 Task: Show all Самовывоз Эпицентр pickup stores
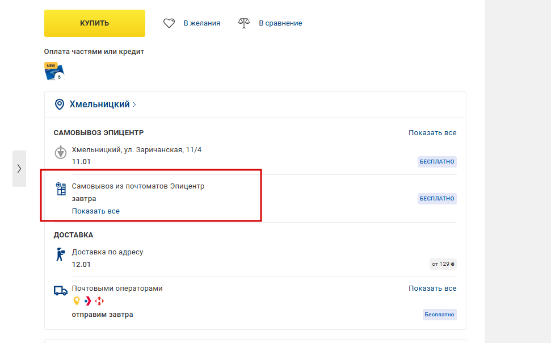432,133
